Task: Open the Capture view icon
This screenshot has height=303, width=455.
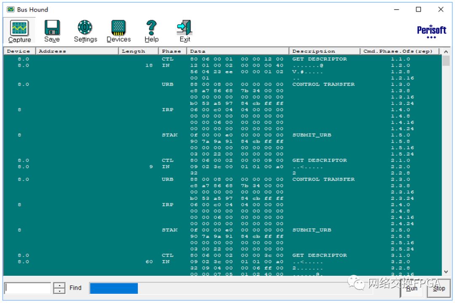Action: point(19,28)
